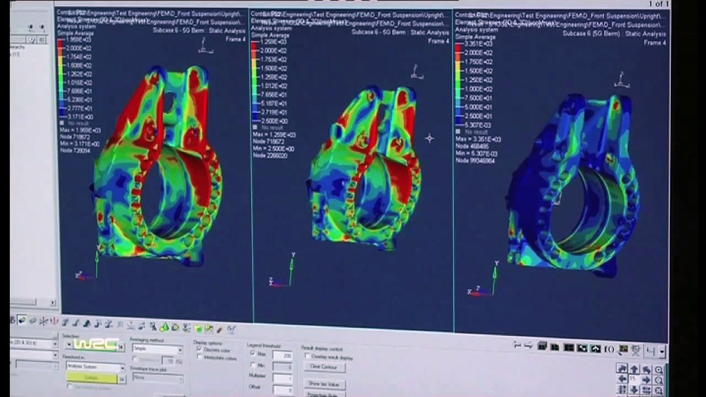
Task: Open the Resolved in Analysis System dropdown
Action: click(95, 367)
